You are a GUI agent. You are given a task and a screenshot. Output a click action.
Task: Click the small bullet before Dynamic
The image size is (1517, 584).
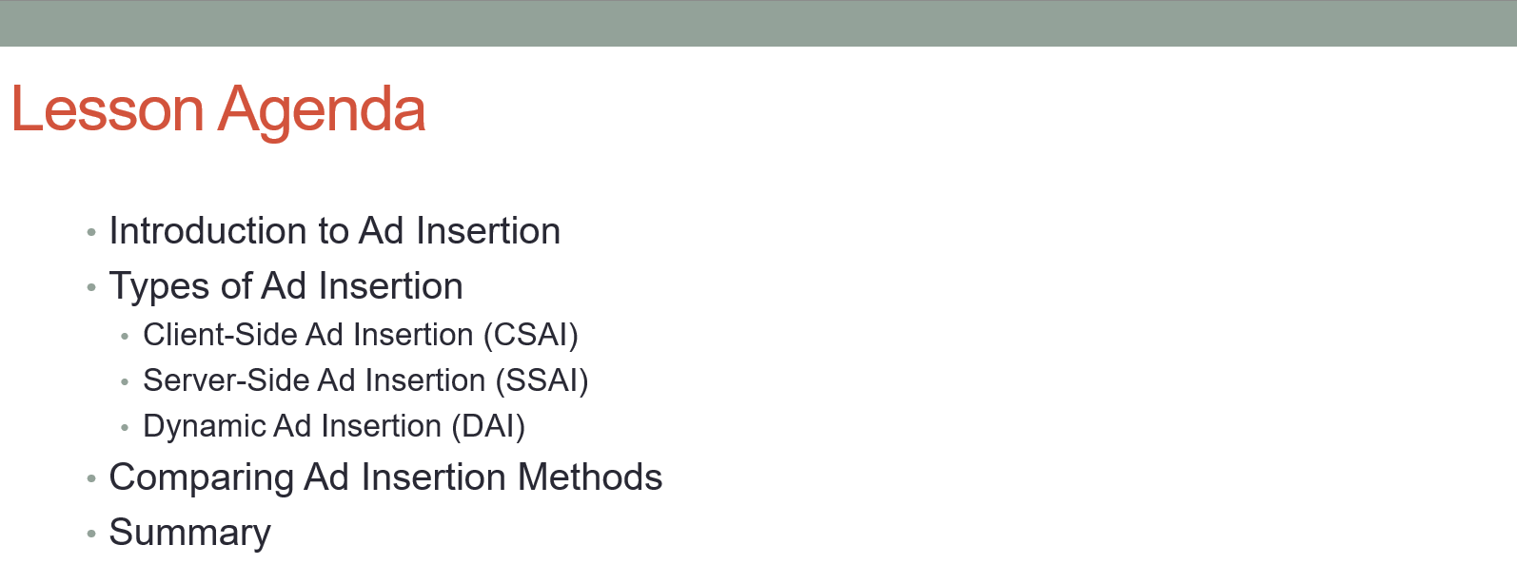click(x=125, y=428)
